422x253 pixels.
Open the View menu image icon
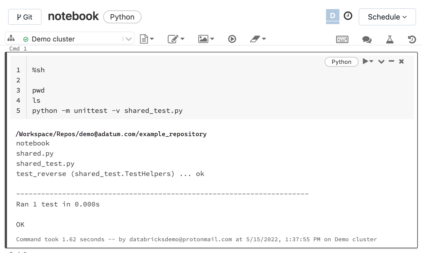coord(206,39)
